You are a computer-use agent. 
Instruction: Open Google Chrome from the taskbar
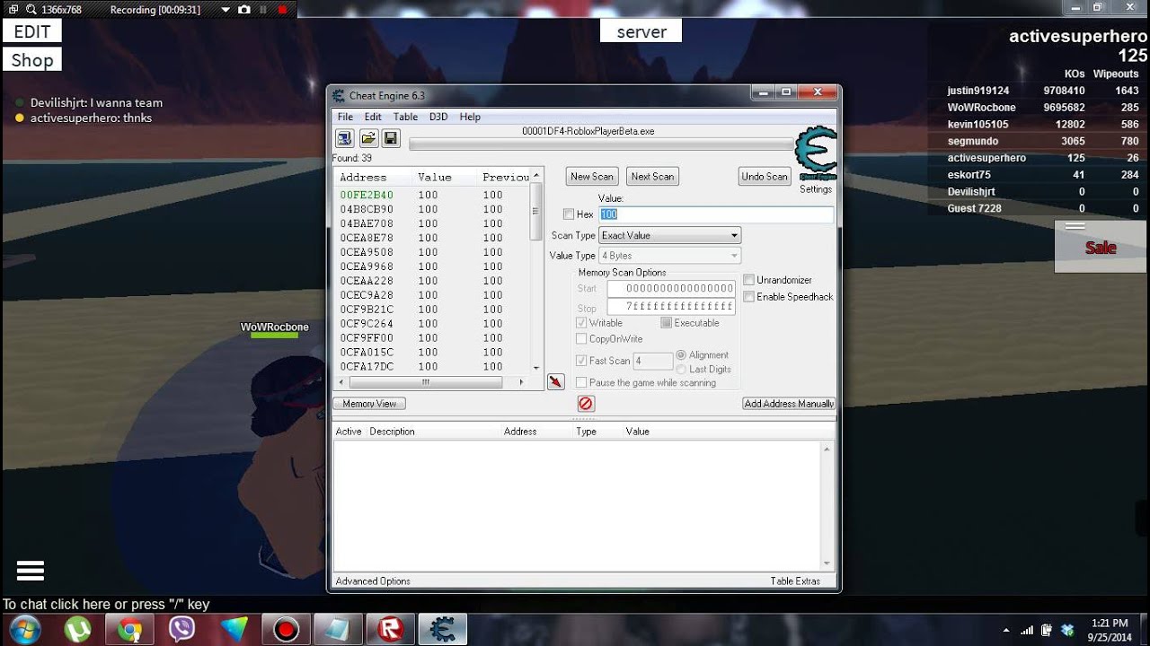pos(129,630)
